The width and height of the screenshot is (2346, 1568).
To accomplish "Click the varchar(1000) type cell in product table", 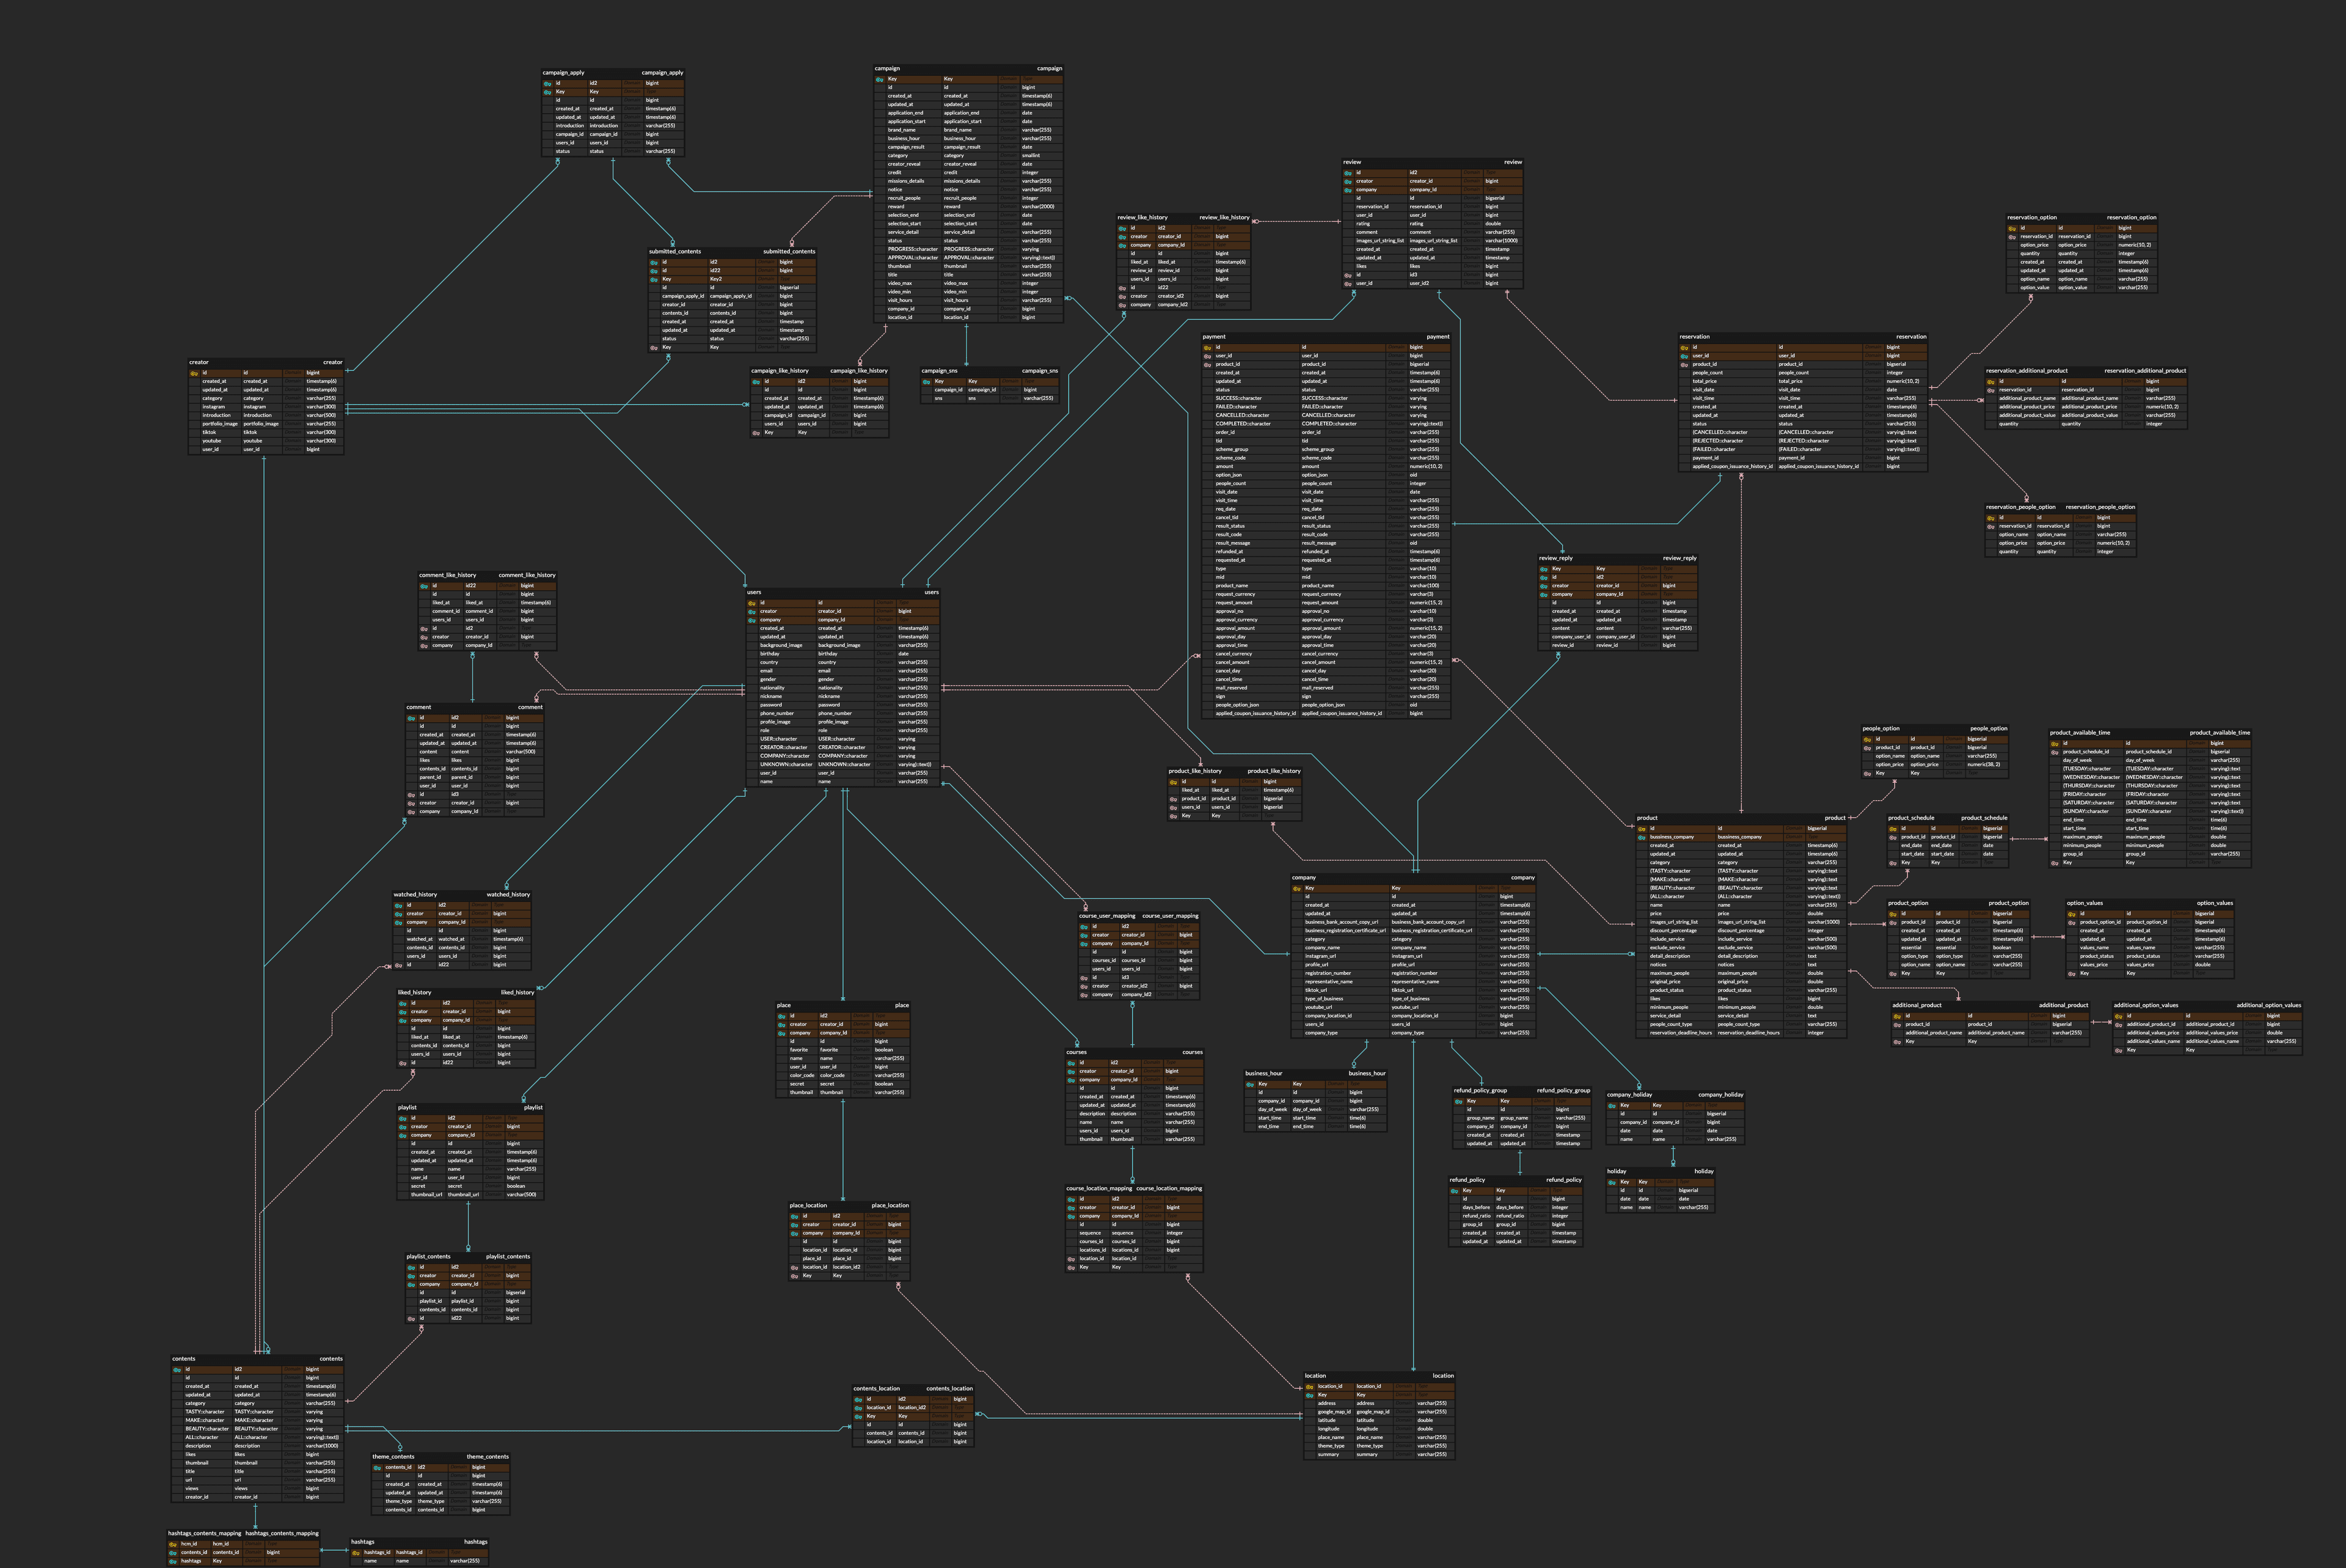I will click(x=1823, y=922).
